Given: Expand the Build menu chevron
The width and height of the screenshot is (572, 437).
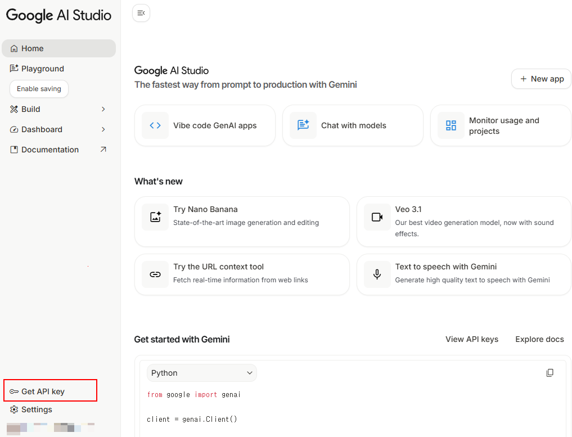Looking at the screenshot, I should [x=103, y=109].
